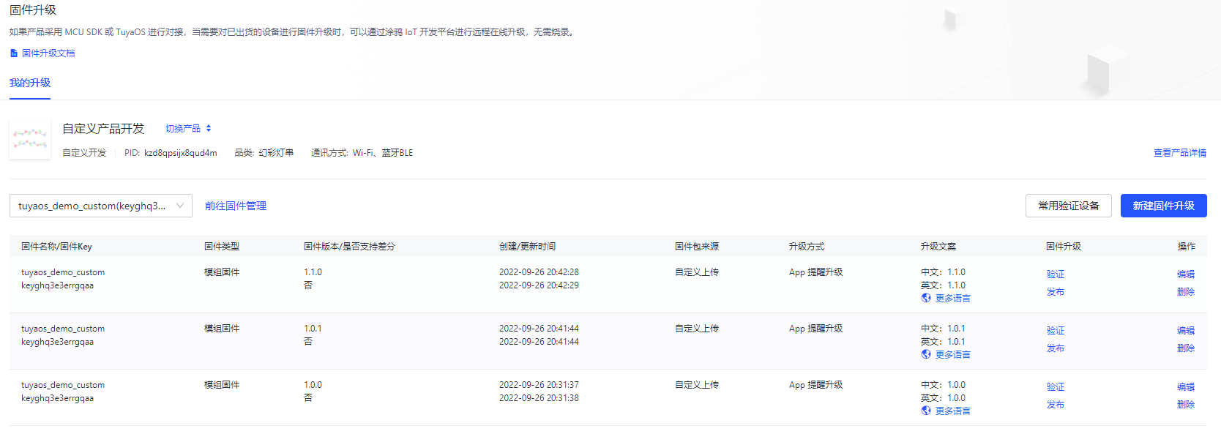Image resolution: width=1221 pixels, height=434 pixels.
Task: Click timestamp 2022-09-26 20:42:28
Action: pos(539,272)
